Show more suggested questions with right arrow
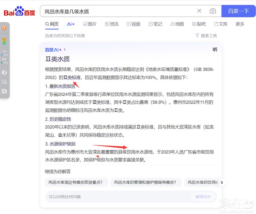The height and width of the screenshot is (214, 256). coord(222,182)
